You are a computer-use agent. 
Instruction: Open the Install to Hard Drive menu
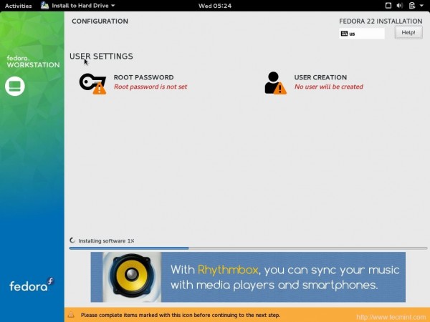tap(77, 6)
